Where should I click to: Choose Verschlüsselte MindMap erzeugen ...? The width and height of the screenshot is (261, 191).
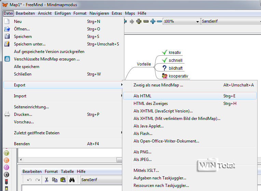pyautogui.click(x=63, y=59)
